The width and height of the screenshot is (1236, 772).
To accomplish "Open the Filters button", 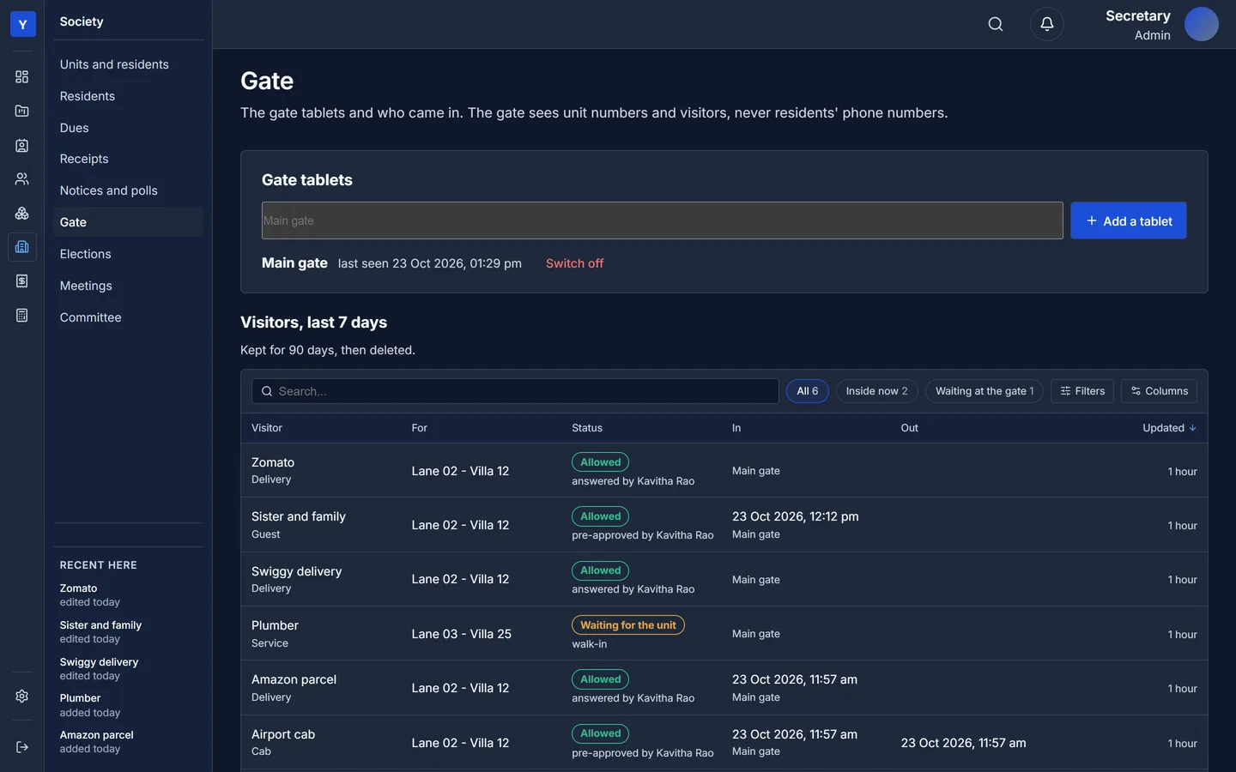I will (1082, 391).
